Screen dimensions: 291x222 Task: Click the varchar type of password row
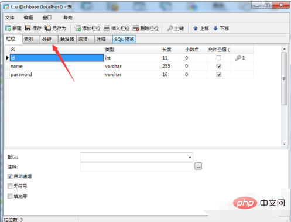point(133,75)
